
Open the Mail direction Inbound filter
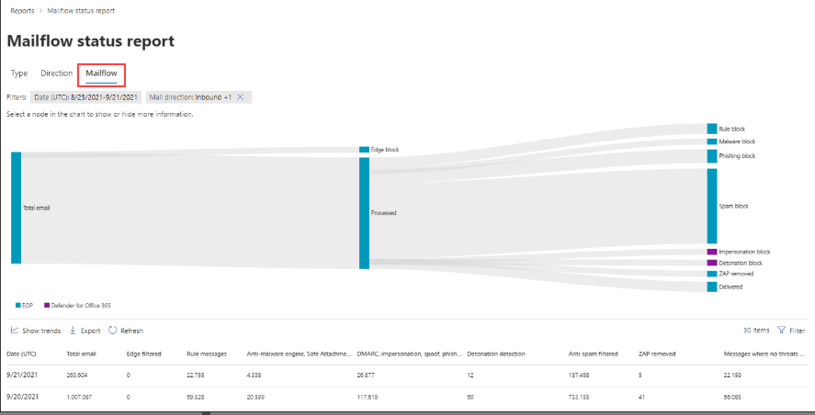pyautogui.click(x=188, y=96)
